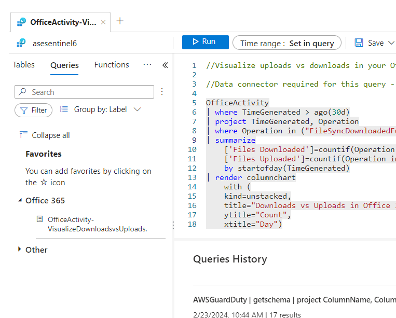Switch to the Functions tab

(112, 65)
